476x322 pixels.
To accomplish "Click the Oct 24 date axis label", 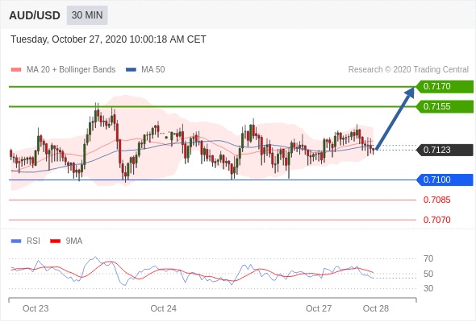I will [x=163, y=308].
